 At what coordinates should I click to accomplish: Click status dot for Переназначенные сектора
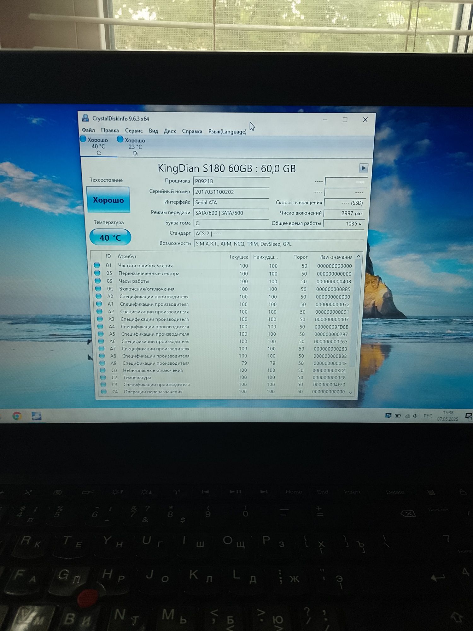(97, 273)
